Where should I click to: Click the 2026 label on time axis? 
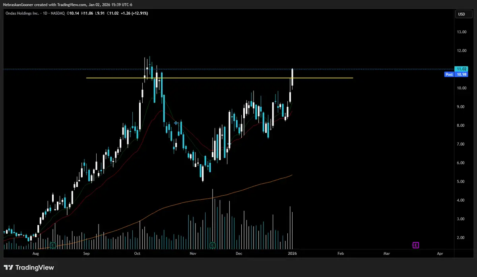(292, 253)
